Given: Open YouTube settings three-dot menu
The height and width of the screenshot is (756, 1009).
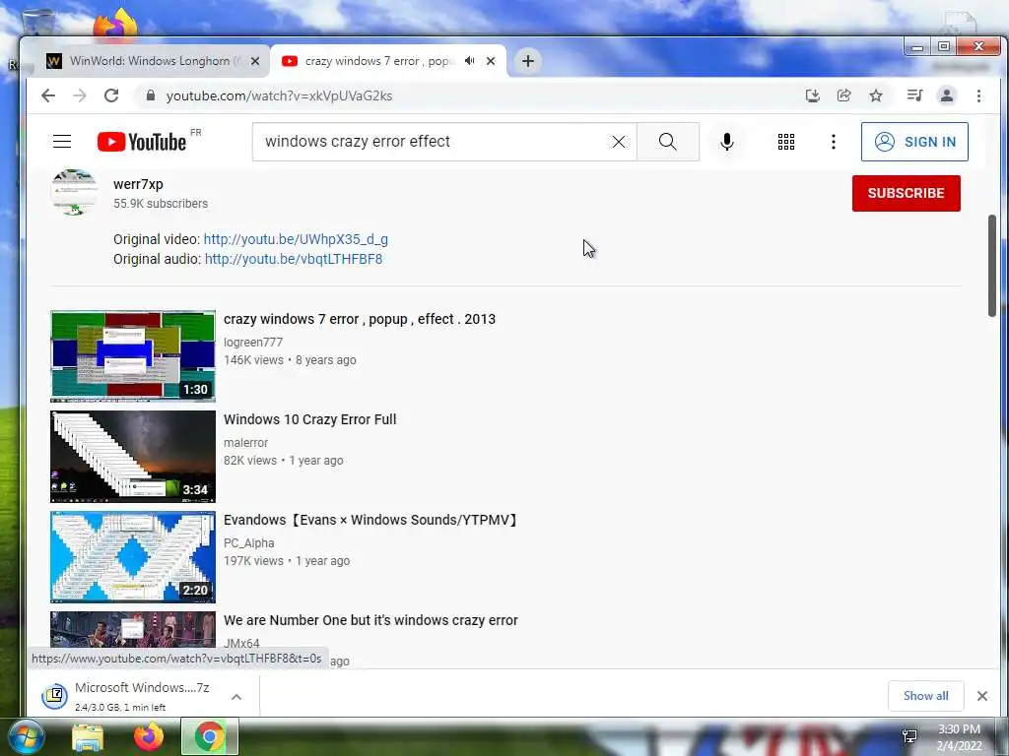Looking at the screenshot, I should click(834, 142).
